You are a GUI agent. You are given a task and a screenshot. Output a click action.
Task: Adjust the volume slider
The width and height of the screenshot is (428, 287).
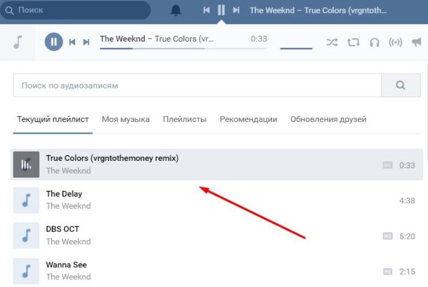[296, 49]
